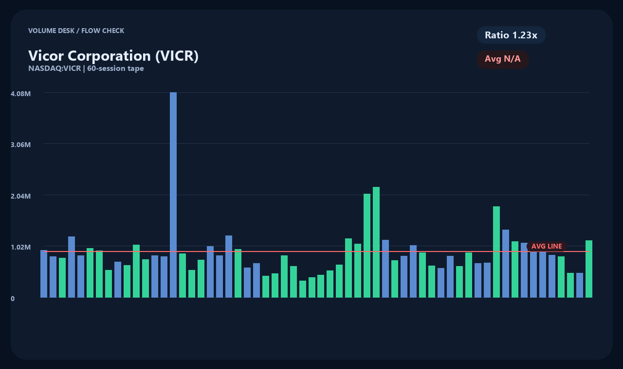Click the first blue bar on the left

coord(44,274)
